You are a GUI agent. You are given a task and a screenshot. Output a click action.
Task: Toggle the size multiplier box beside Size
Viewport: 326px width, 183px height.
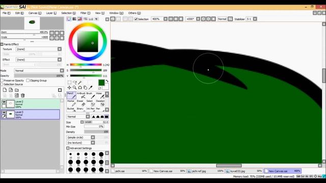click(82, 122)
